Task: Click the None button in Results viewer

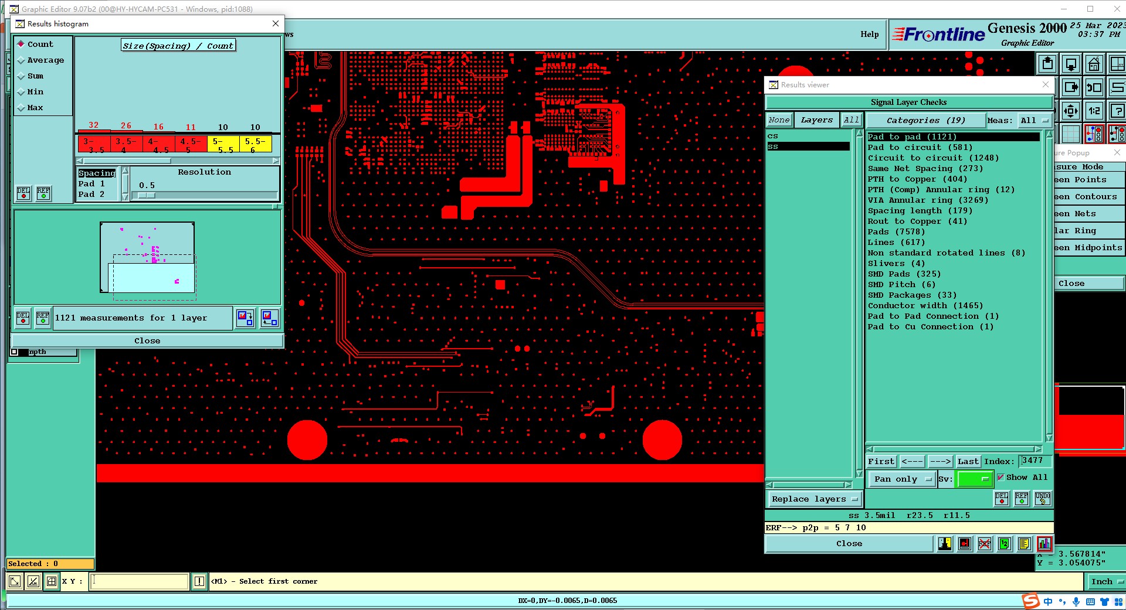Action: pyautogui.click(x=779, y=120)
